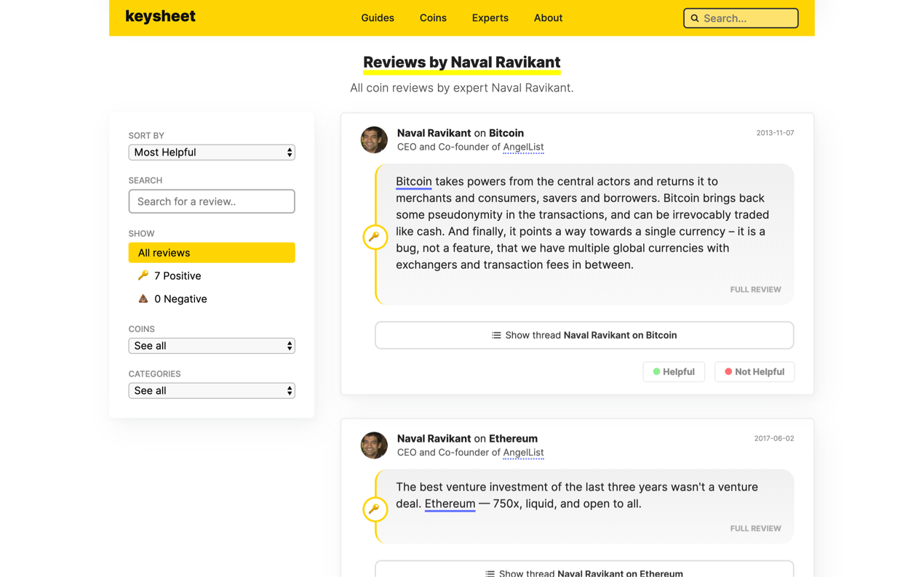Open the Coins menu item
Viewport: 924px width, 577px height.
[x=433, y=17]
